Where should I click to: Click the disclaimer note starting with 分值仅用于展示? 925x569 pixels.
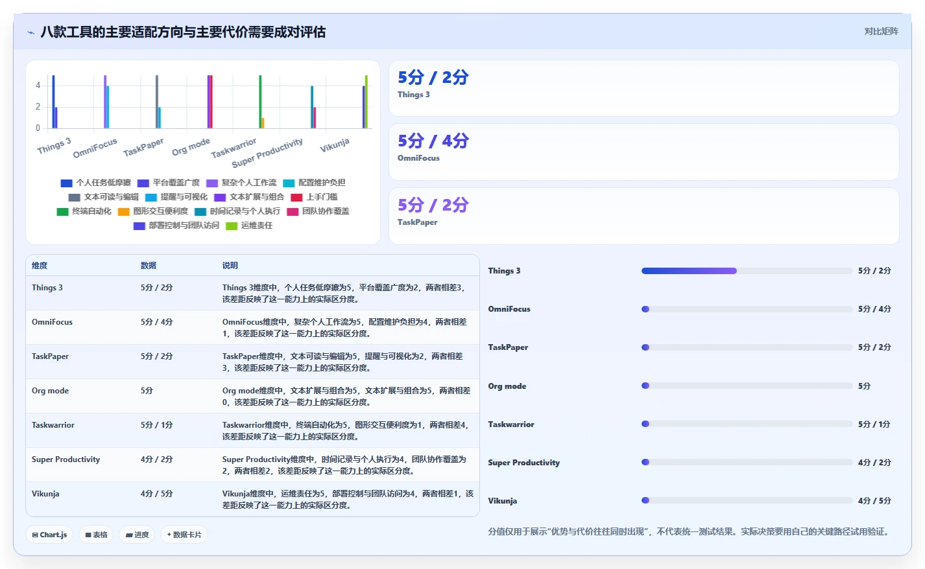pos(690,531)
